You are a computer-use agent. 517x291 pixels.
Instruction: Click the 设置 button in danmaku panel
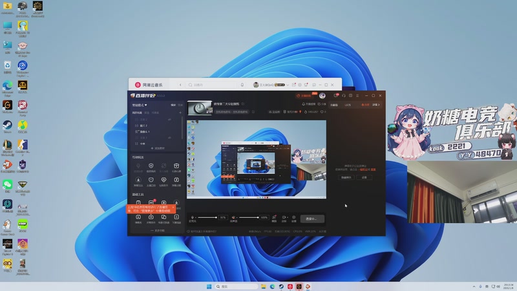click(x=364, y=177)
